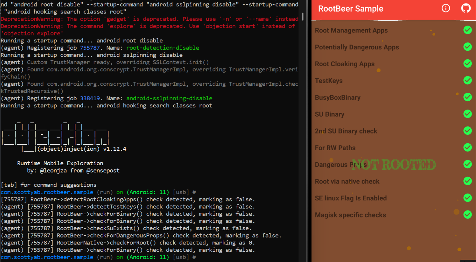Click the green check beside Dangerous Props

(x=468, y=164)
